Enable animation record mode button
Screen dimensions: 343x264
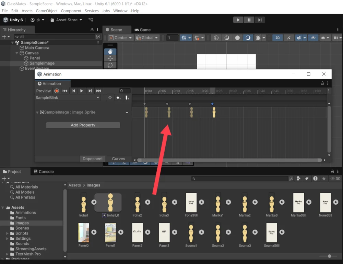(57, 91)
